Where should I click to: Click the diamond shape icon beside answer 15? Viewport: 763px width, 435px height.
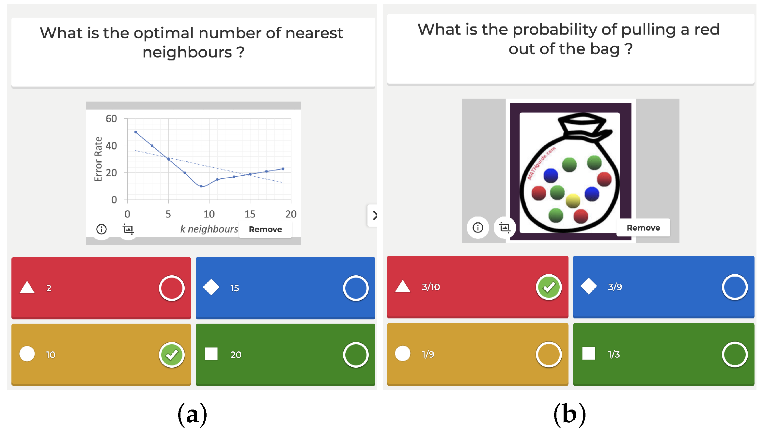tap(211, 288)
